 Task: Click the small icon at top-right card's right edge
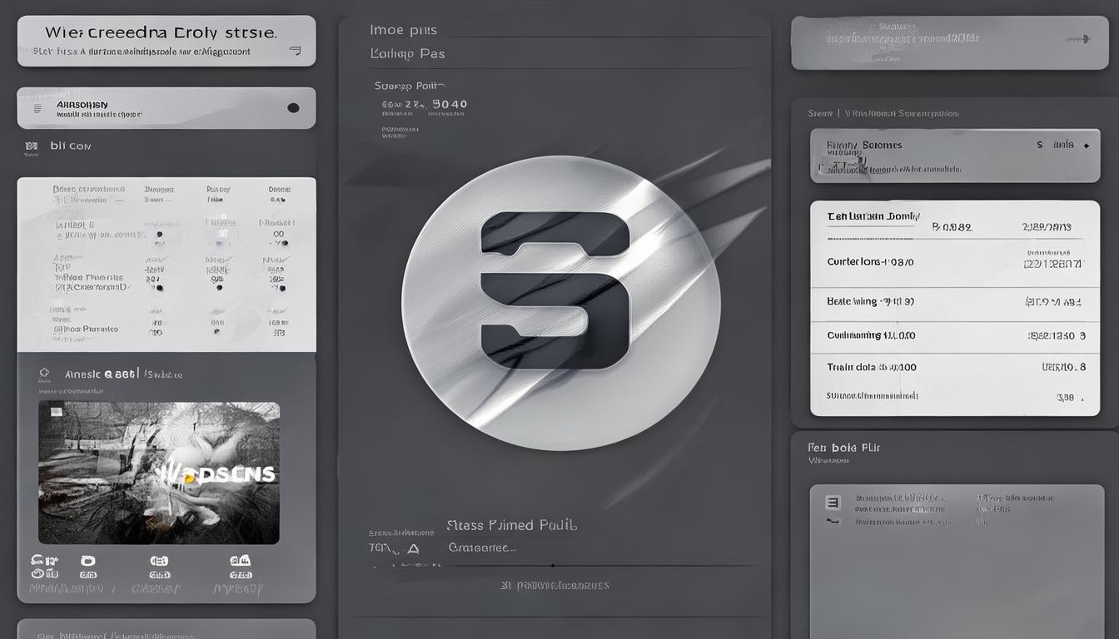pyautogui.click(x=1084, y=39)
